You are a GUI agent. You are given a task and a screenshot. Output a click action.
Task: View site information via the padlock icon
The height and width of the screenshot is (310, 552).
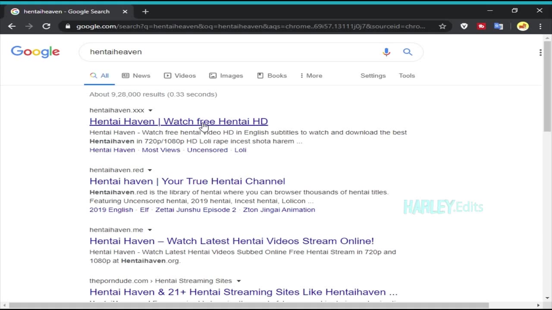[x=68, y=26]
